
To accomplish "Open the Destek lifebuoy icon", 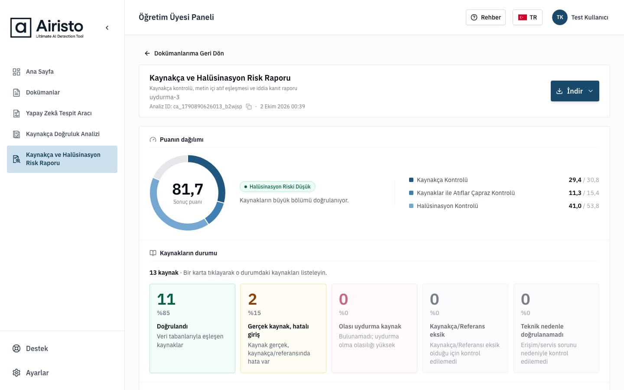I will (x=16, y=348).
